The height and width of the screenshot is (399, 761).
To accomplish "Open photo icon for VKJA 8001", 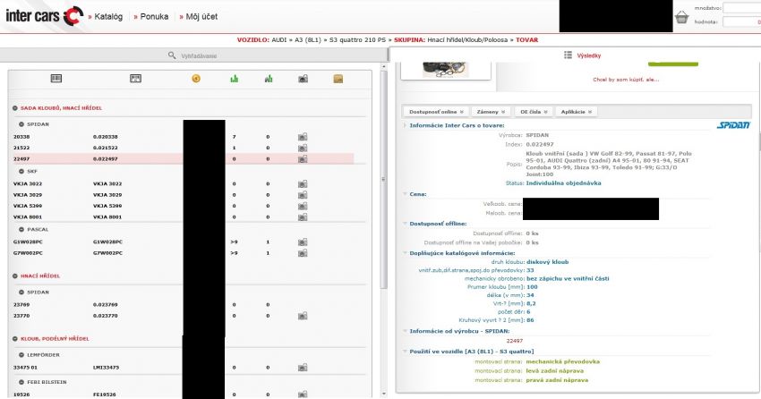I will click(303, 217).
